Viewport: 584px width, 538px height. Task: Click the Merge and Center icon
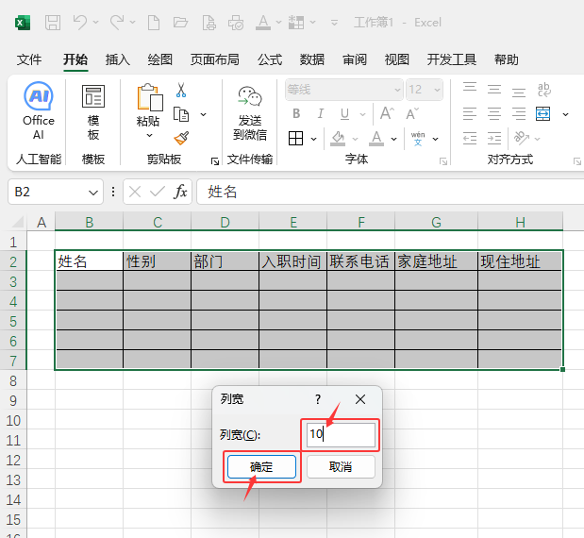pyautogui.click(x=542, y=113)
